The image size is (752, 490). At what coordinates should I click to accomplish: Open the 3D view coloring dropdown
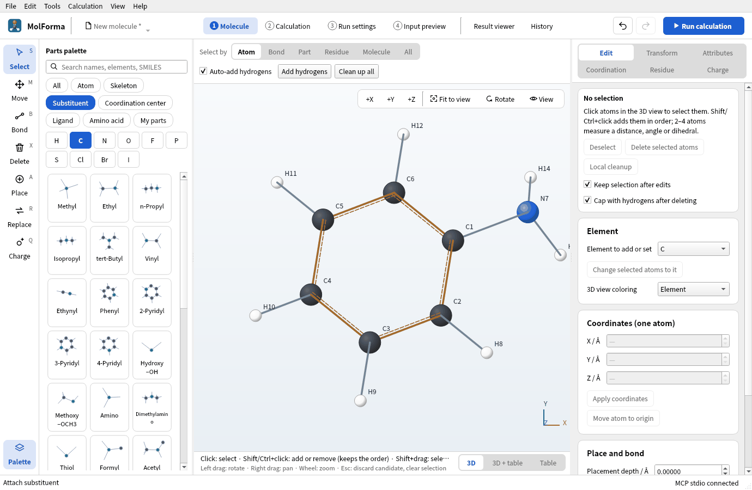693,289
